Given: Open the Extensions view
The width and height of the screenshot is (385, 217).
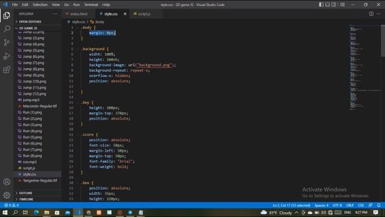Looking at the screenshot, I should pos(7,70).
